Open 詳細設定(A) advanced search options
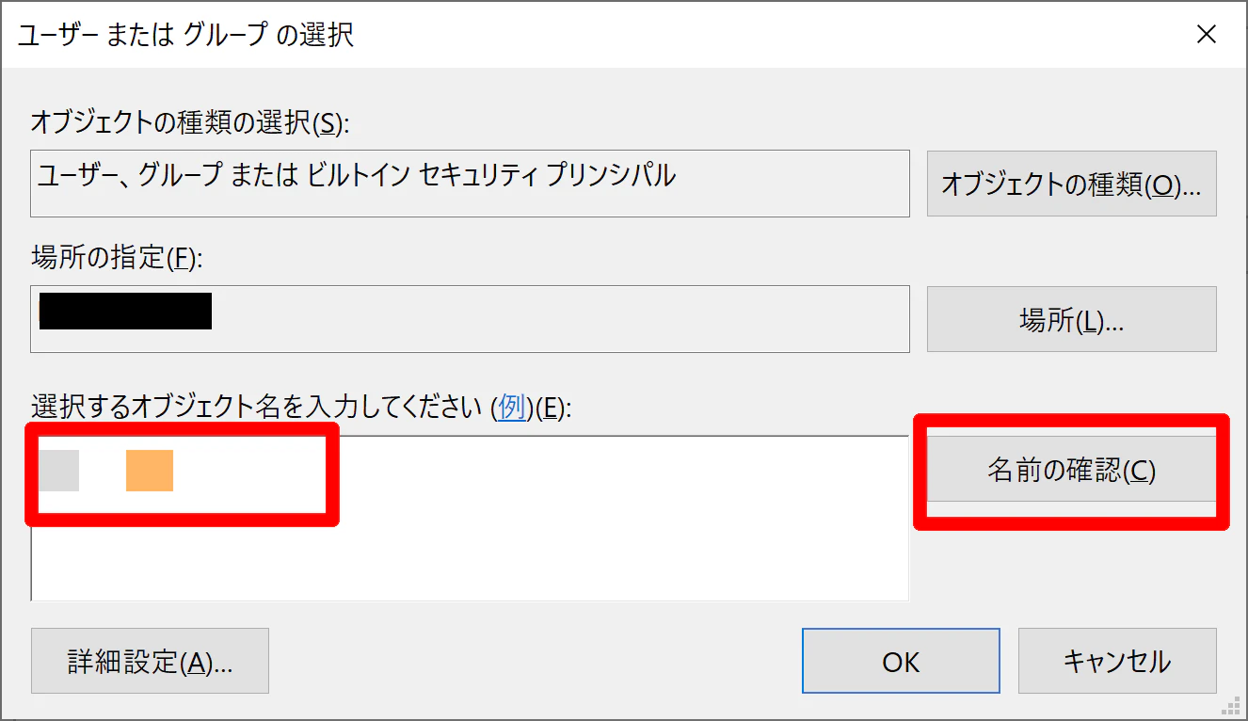Screen dimensions: 1248x721 pos(150,660)
